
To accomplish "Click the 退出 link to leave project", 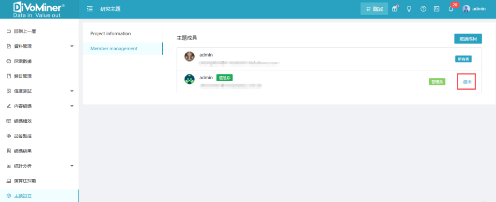I will 467,82.
